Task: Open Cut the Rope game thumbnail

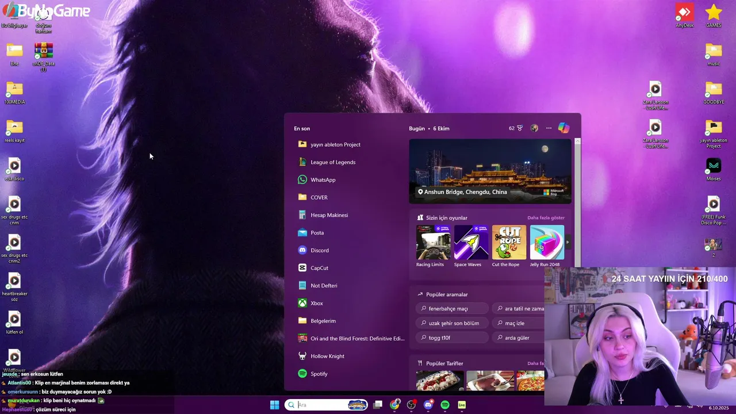Action: pyautogui.click(x=509, y=242)
